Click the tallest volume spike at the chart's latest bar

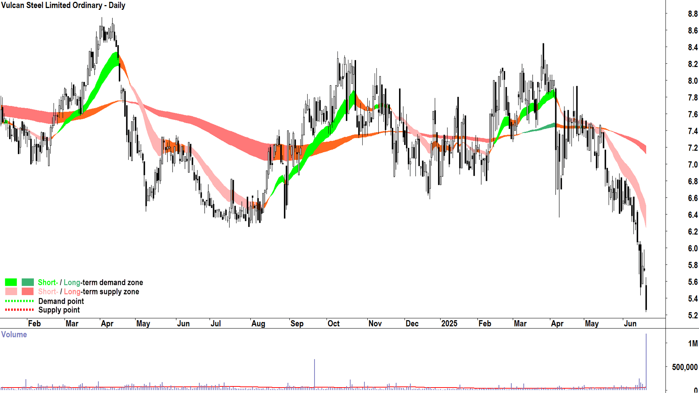(646, 361)
